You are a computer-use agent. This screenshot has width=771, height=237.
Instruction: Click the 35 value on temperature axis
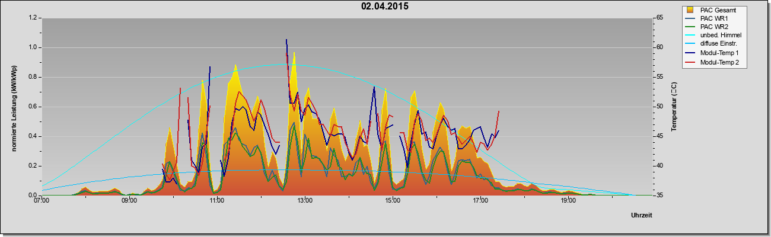(x=660, y=195)
